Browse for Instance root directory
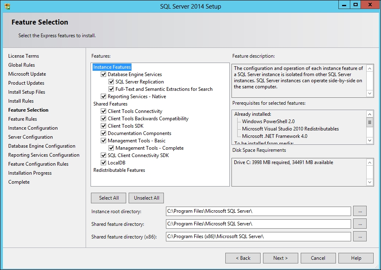Screen dimensions: 381x270 coord(360,211)
